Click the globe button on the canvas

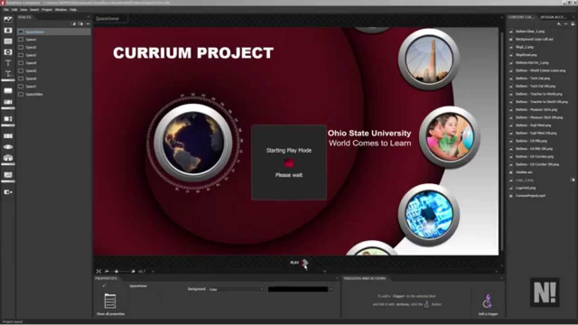point(193,143)
